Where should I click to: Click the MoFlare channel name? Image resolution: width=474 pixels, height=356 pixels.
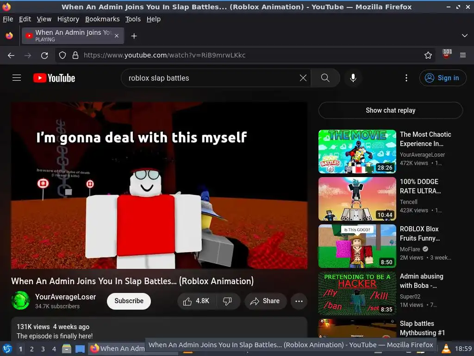pyautogui.click(x=410, y=249)
